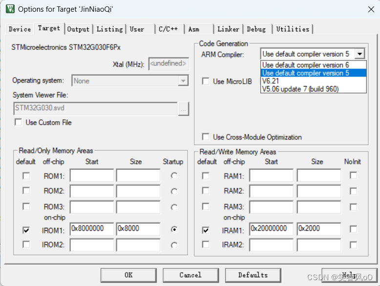Select IROM2 Startup radio button

174,245
